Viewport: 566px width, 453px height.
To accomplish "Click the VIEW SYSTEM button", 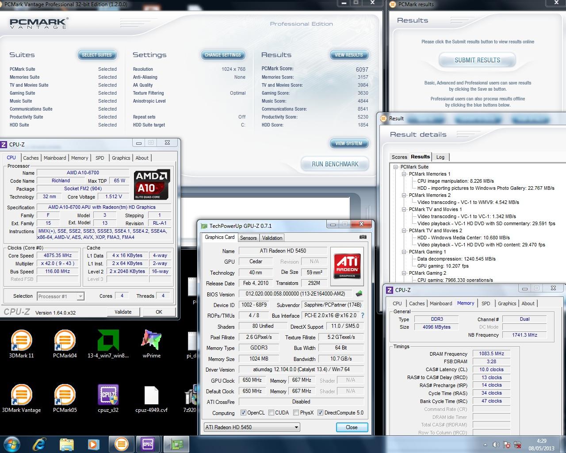I will click(x=348, y=143).
